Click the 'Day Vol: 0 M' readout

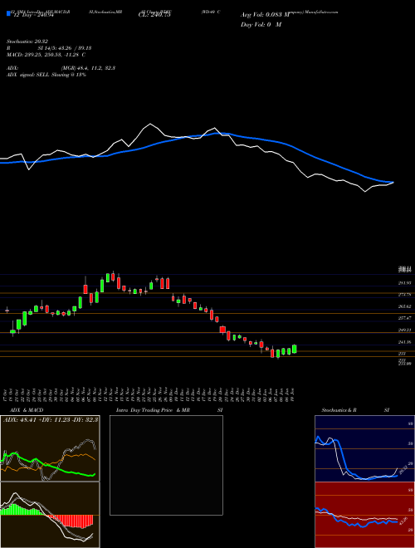261,24
